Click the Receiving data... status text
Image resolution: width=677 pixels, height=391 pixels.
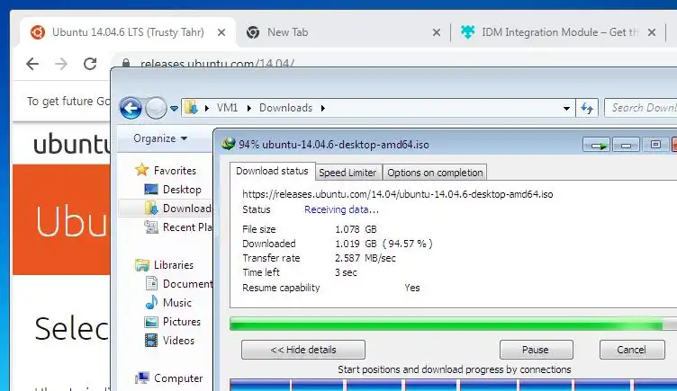(x=341, y=209)
